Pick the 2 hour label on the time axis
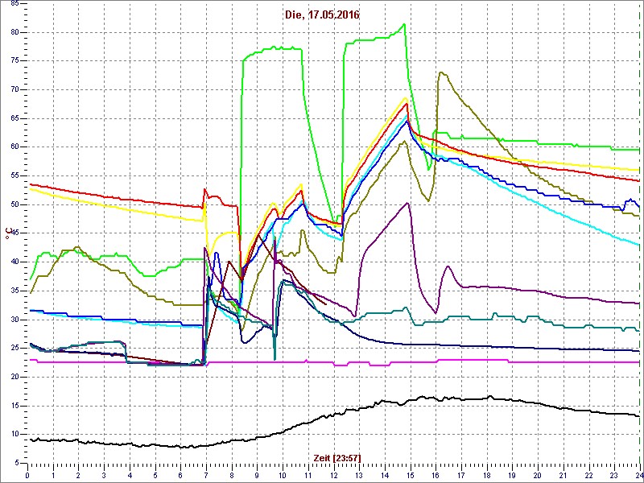Image resolution: width=644 pixels, height=483 pixels. (78, 475)
